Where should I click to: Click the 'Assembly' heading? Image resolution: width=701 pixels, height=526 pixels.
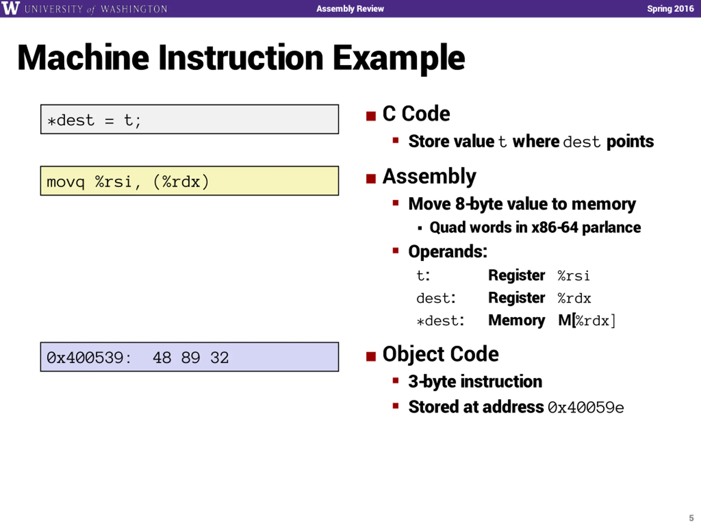[x=429, y=176]
